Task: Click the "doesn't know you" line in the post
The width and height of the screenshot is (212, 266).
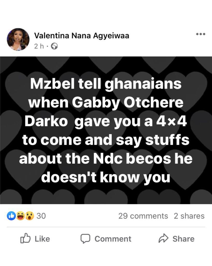Action: (106, 177)
